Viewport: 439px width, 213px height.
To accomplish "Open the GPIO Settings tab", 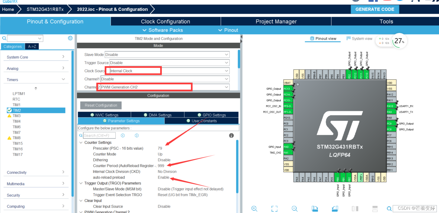I will [212, 115].
